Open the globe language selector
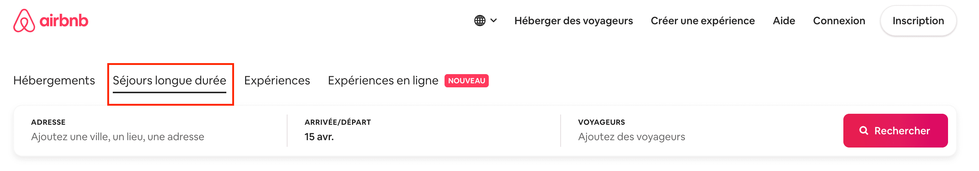 pyautogui.click(x=480, y=21)
